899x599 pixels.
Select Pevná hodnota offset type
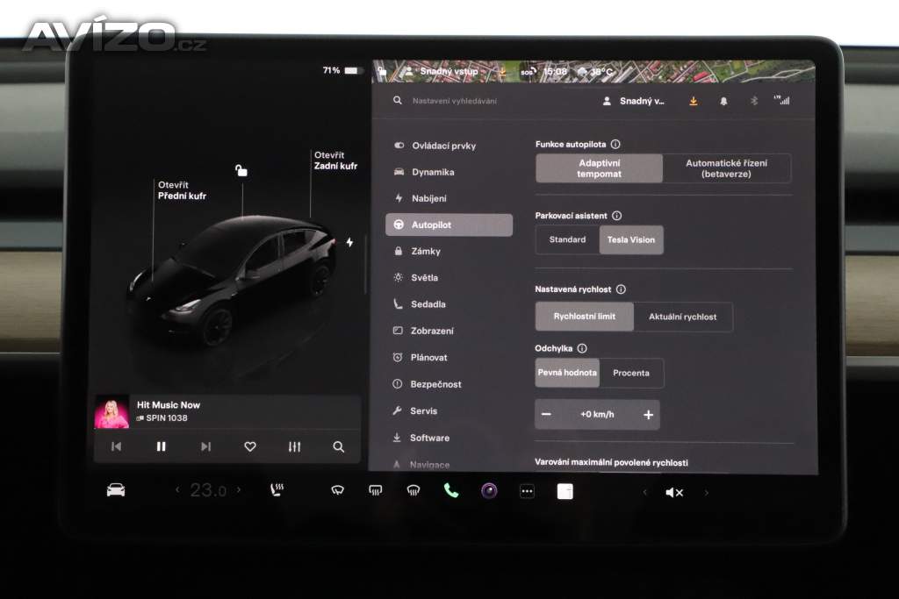(x=567, y=373)
